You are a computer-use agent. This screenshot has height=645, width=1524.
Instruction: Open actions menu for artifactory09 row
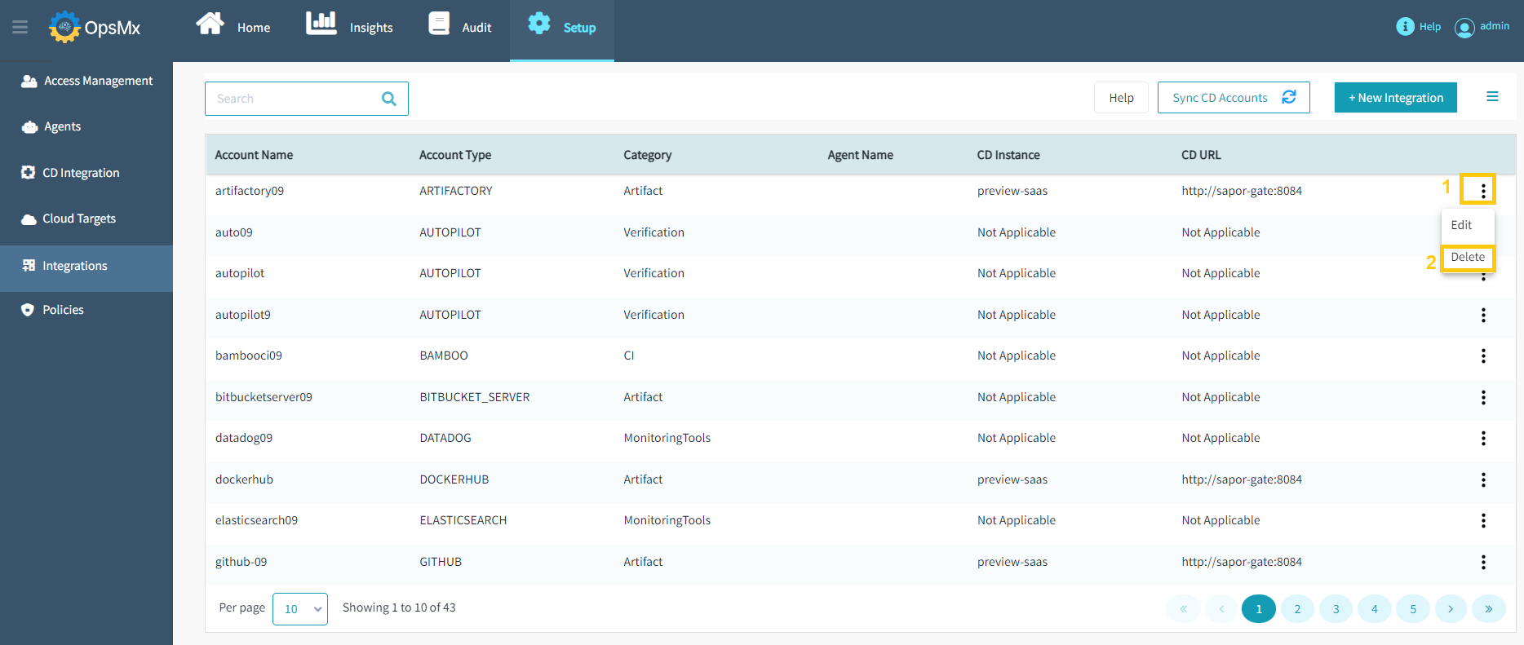(1483, 191)
